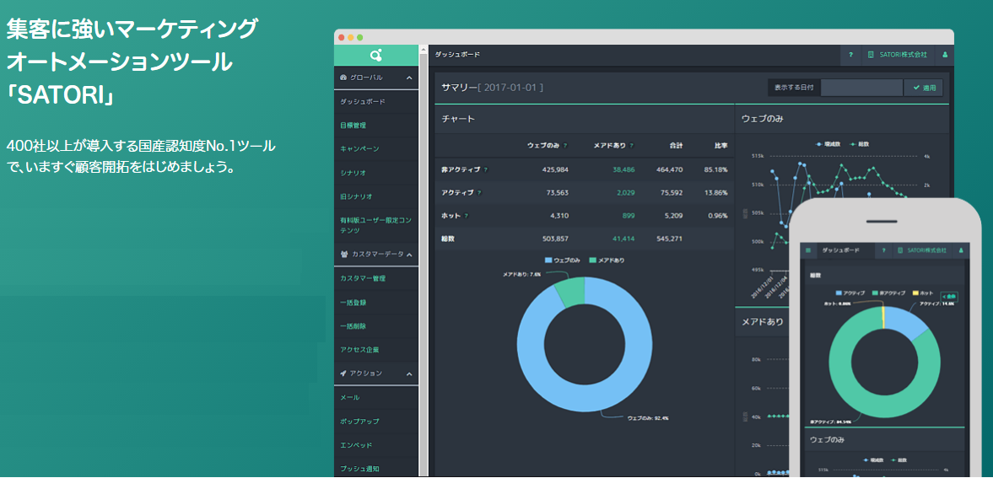Screen dimensions: 993x478
Task: Open 有料版ユーザー限定コンテンツ in the sidebar
Action: [376, 225]
